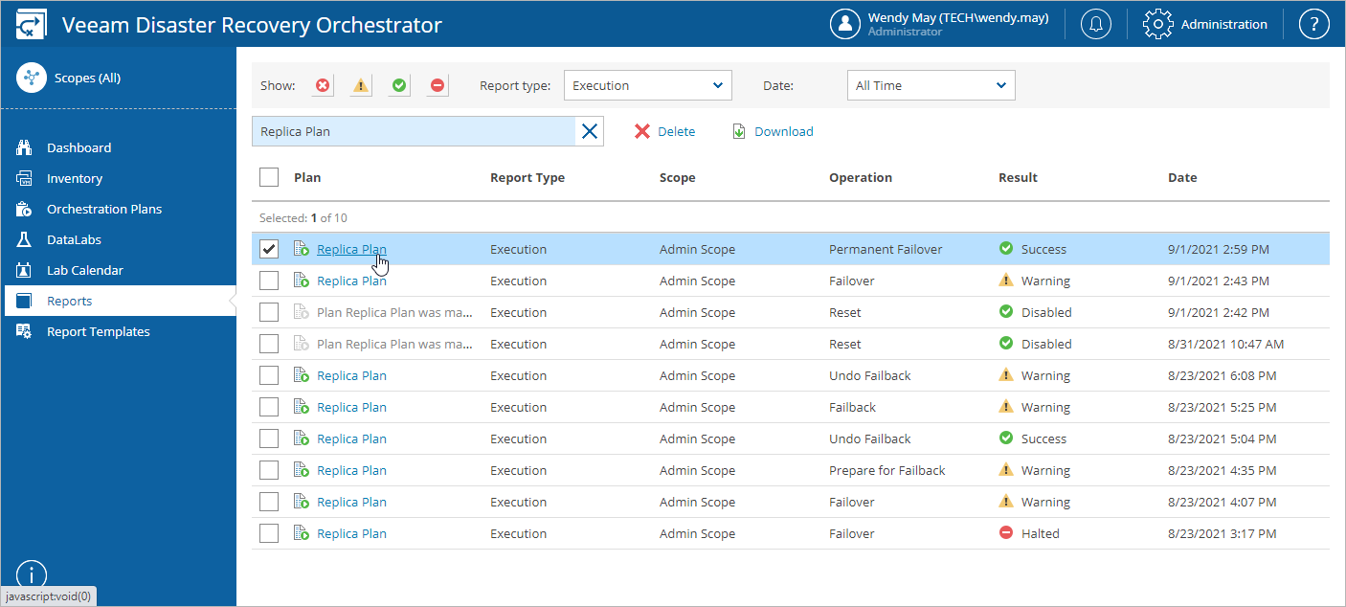
Task: Check the box for the 8/23/2021 6:08 PM row
Action: click(269, 375)
